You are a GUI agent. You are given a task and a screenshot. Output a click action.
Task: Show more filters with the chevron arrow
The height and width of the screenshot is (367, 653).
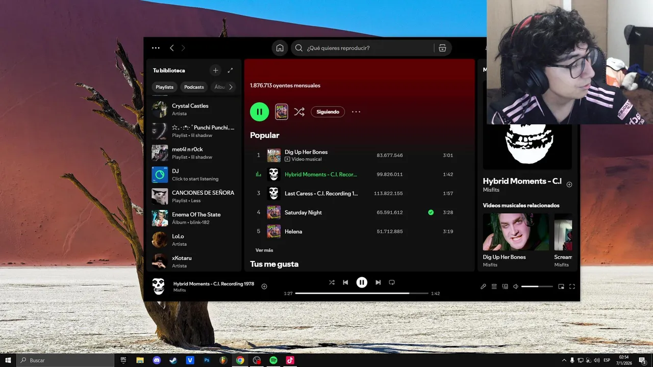pyautogui.click(x=231, y=87)
